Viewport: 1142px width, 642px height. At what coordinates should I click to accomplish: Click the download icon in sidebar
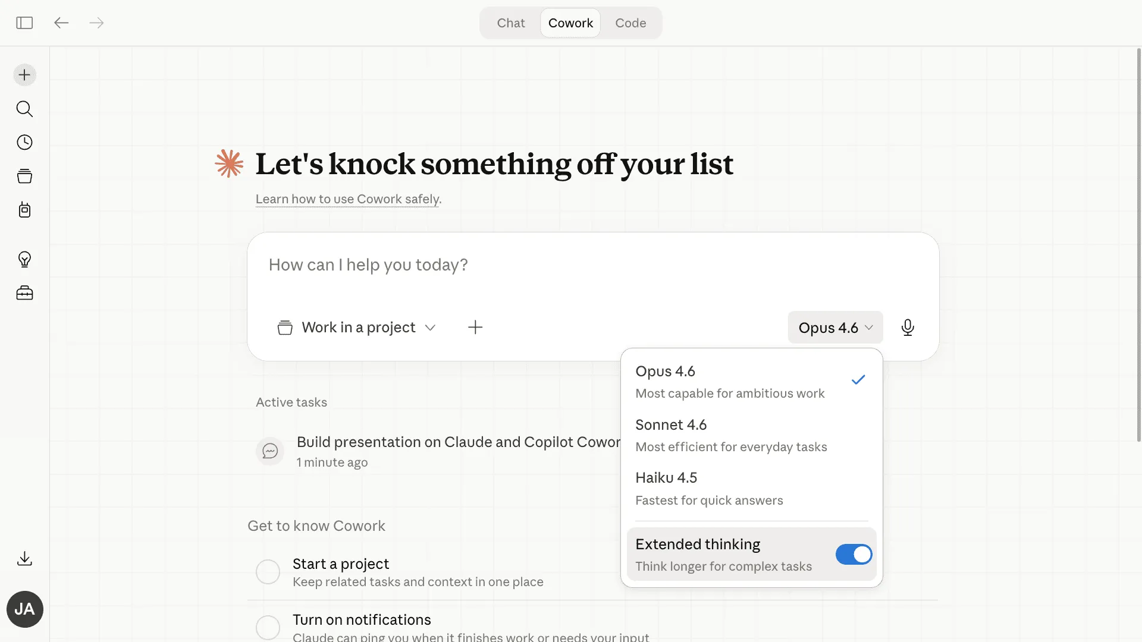[24, 559]
